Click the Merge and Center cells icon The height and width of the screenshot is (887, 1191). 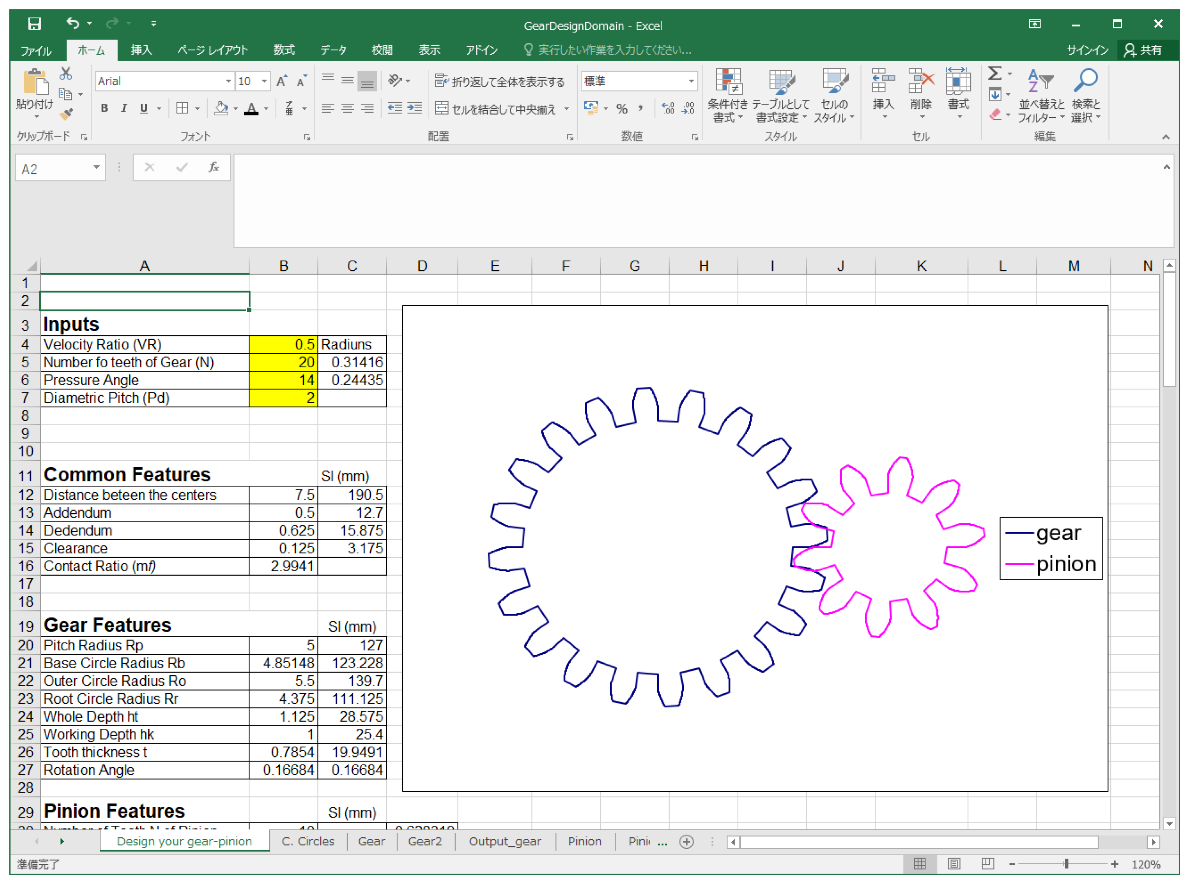(441, 109)
